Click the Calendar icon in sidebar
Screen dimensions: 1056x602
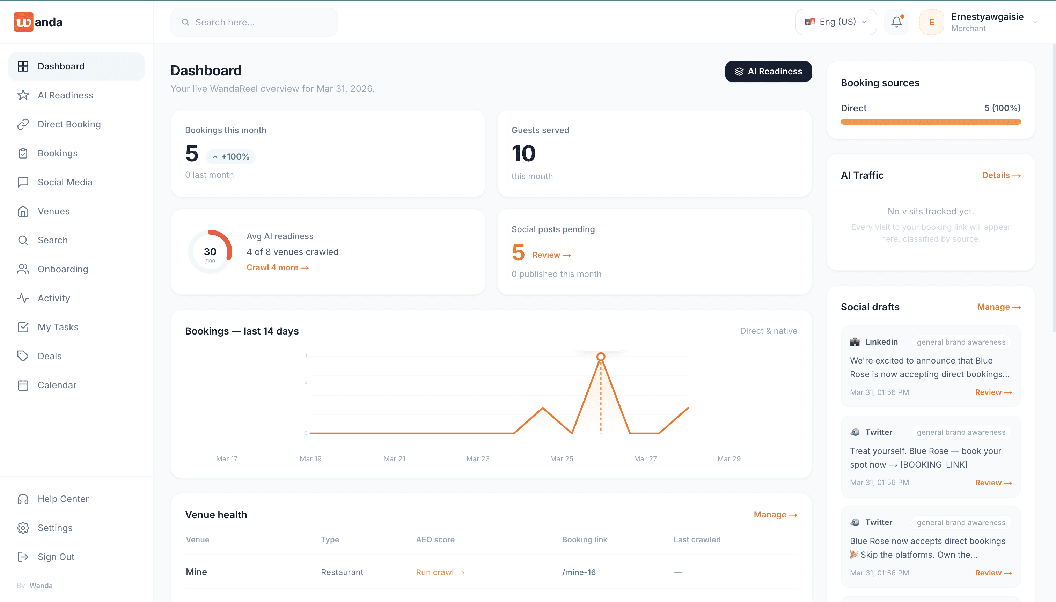[23, 385]
